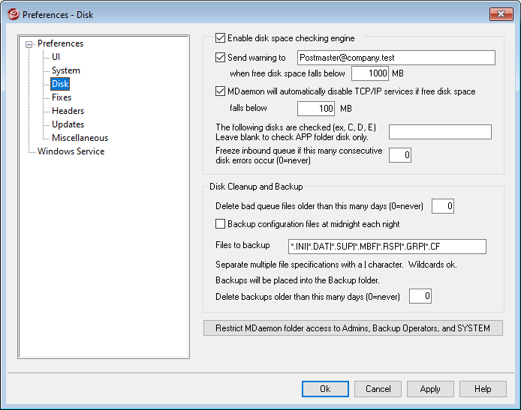
Task: Click the MDaemon icon in title bar
Action: (x=12, y=13)
